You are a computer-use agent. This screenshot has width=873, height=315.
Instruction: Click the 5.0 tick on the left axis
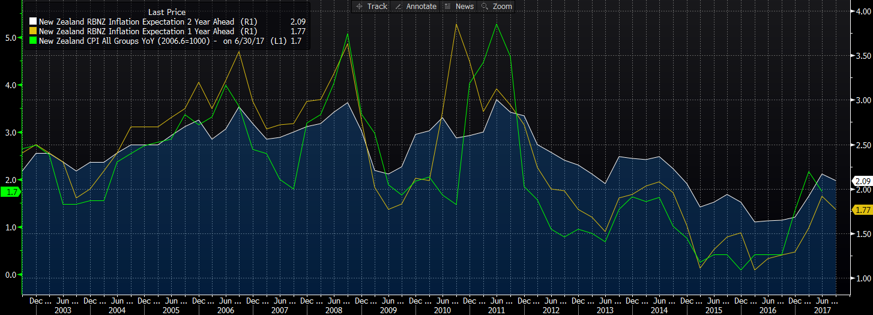tap(10, 38)
